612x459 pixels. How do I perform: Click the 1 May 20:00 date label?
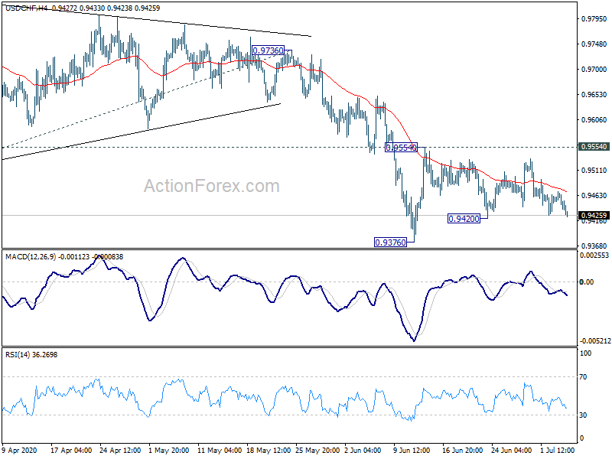coord(168,451)
